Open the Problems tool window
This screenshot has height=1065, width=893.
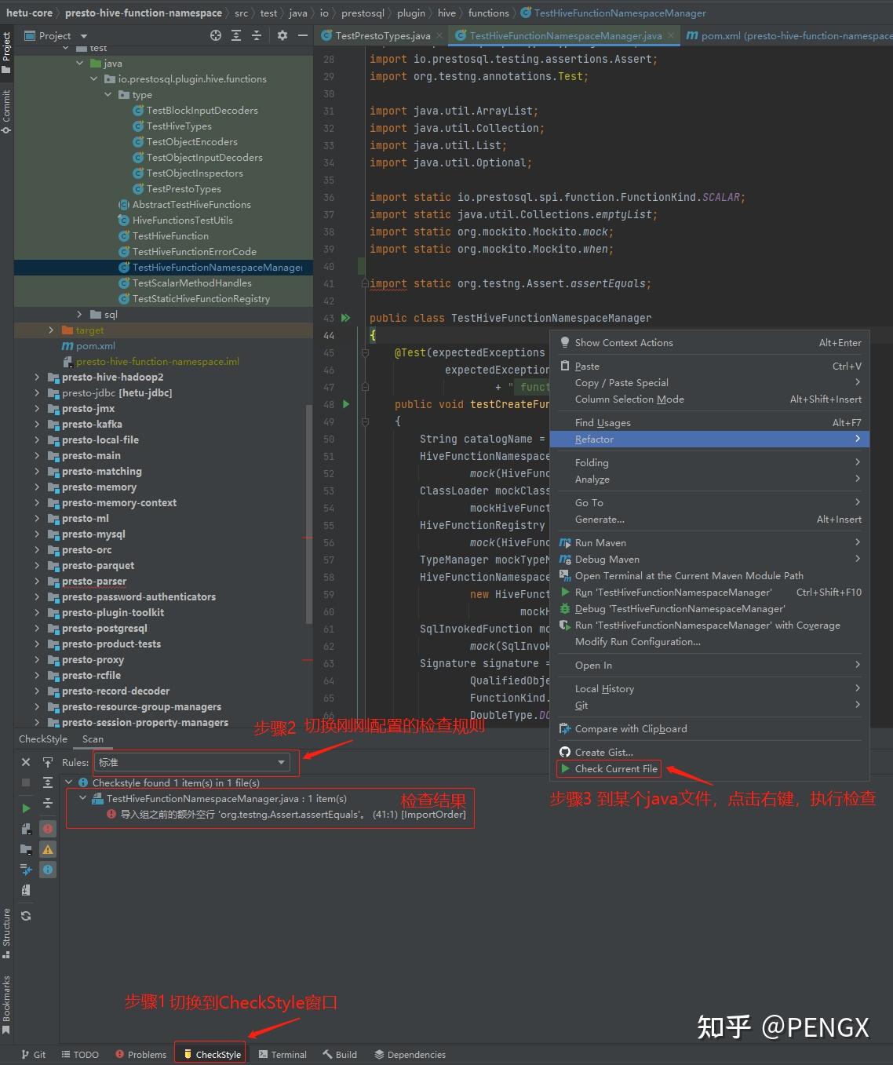(x=141, y=1054)
